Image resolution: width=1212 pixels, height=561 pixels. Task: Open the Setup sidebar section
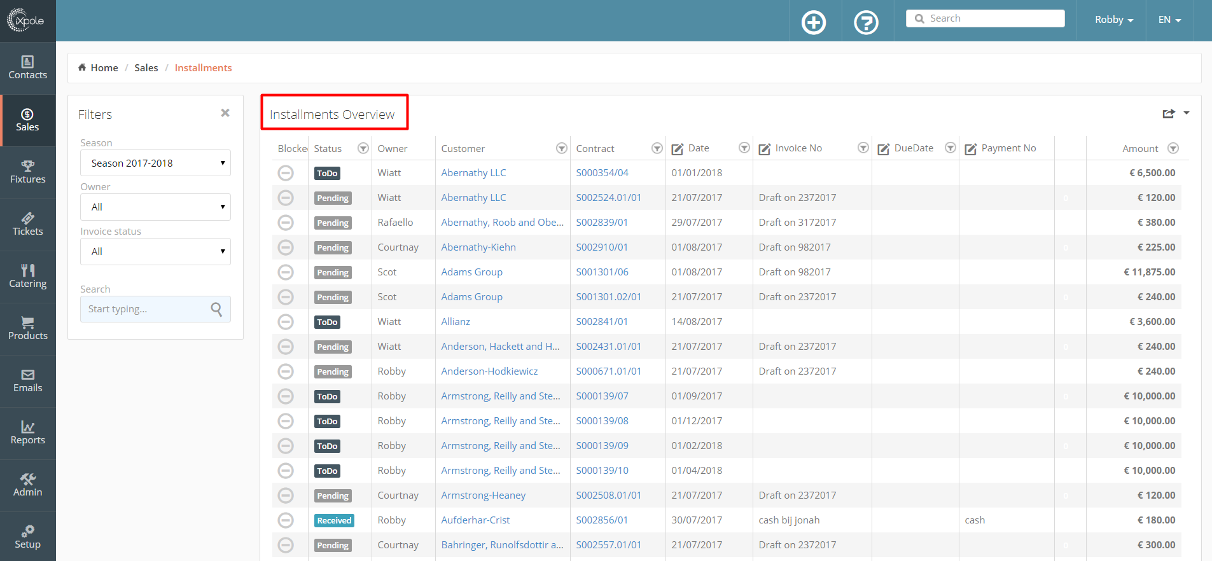pos(27,537)
